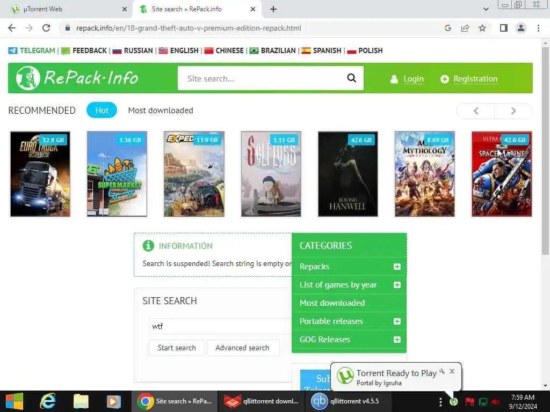Viewport: 550px width, 412px height.
Task: Click the Advanced search button
Action: pyautogui.click(x=242, y=348)
